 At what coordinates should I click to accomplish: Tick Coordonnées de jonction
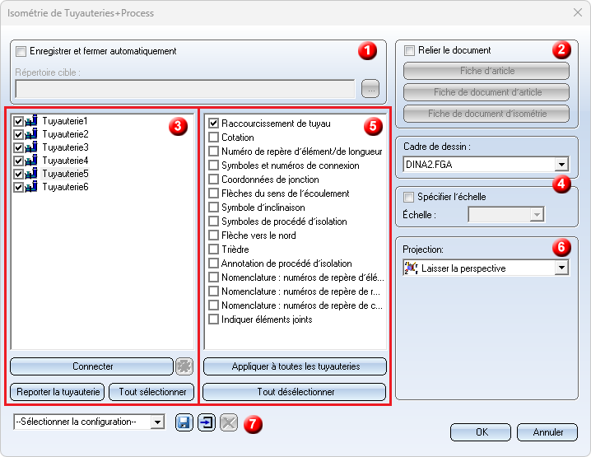pos(214,180)
